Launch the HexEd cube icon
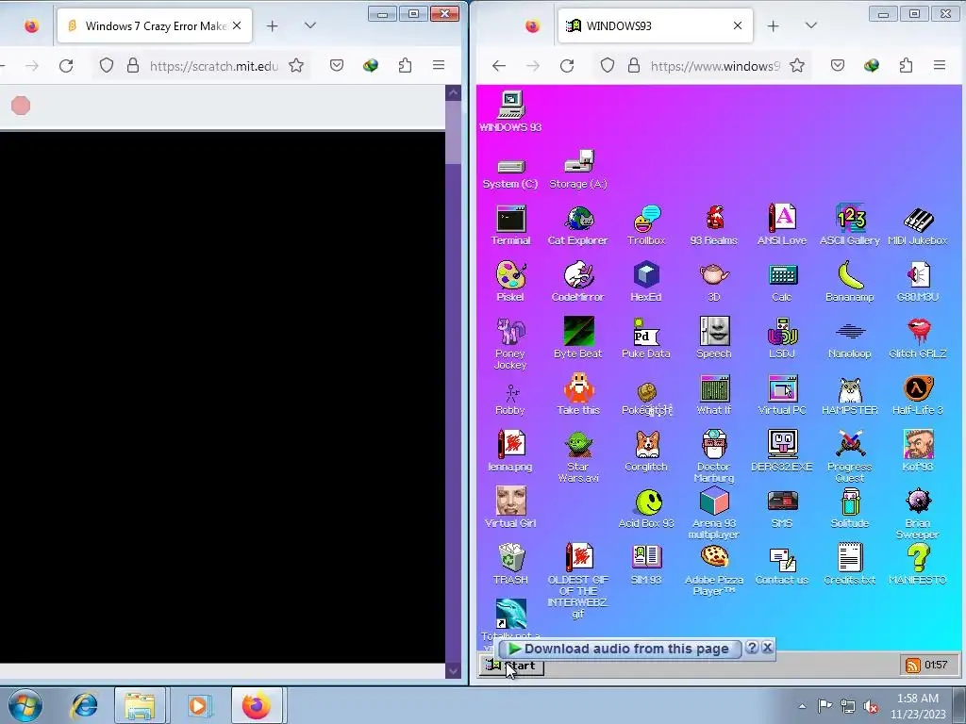This screenshot has width=966, height=724. coord(646,281)
